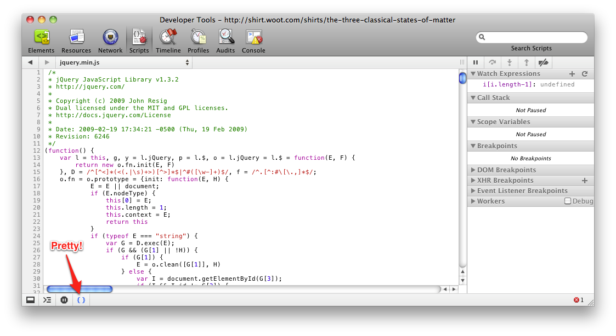Switch to the Network panel
The width and height of the screenshot is (616, 336).
click(110, 42)
